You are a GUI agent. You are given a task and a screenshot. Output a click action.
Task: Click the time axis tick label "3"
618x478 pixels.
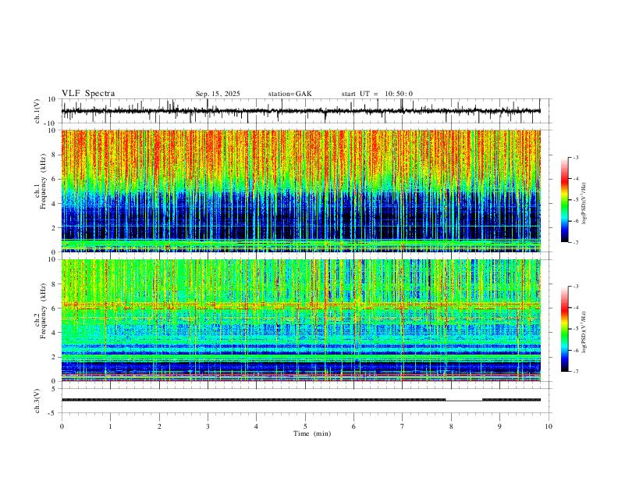tap(208, 426)
